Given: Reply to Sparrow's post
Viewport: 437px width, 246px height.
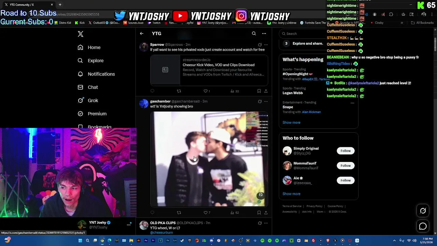Looking at the screenshot, I should coord(152,91).
